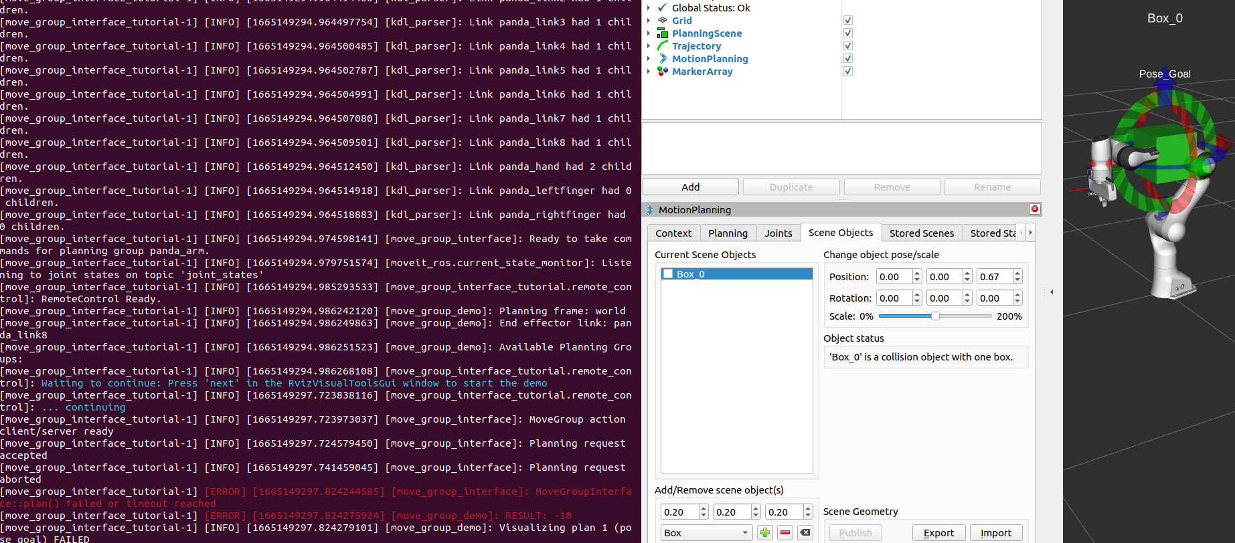Click the Trajectory display icon
This screenshot has width=1235, height=543.
coord(663,46)
